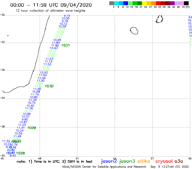Click wave height value 11.82
Image resolution: width=192 pixels, height=169 pixels.
coord(55,45)
